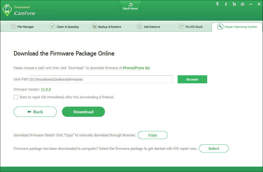This screenshot has height=172, width=263.
Task: Click the firmware version 11.0.2 value
Action: (x=46, y=89)
